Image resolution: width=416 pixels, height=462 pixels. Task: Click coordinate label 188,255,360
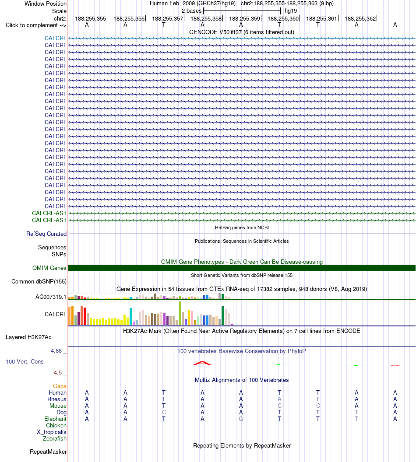coord(283,18)
